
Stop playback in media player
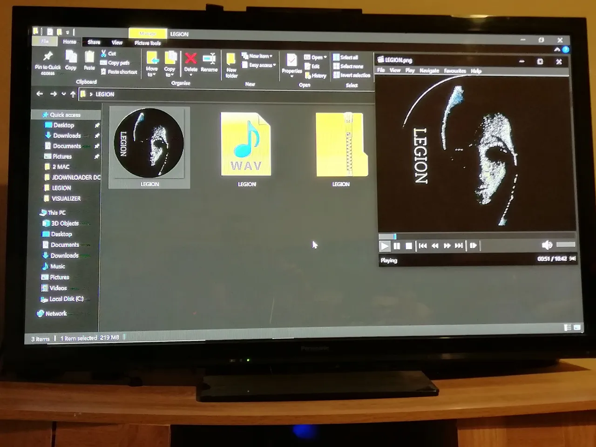[x=409, y=246]
